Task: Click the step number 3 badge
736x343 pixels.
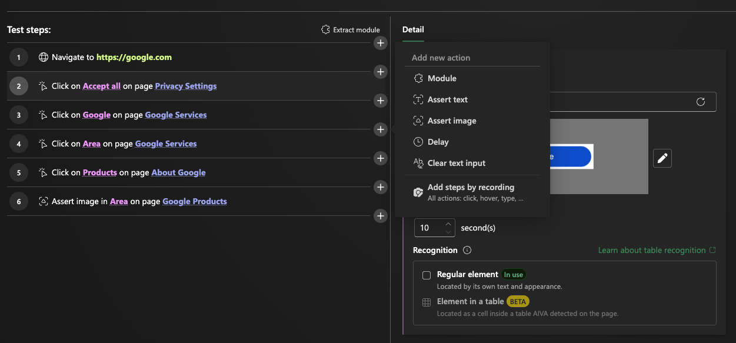Action: click(19, 115)
